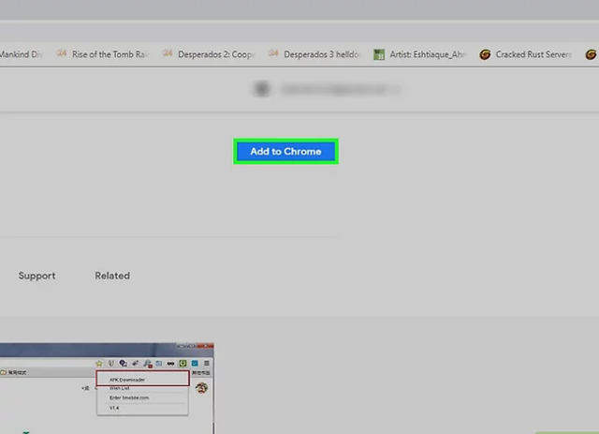Click the Rise of the Tomb Raider favicon
The height and width of the screenshot is (434, 599).
pos(62,54)
